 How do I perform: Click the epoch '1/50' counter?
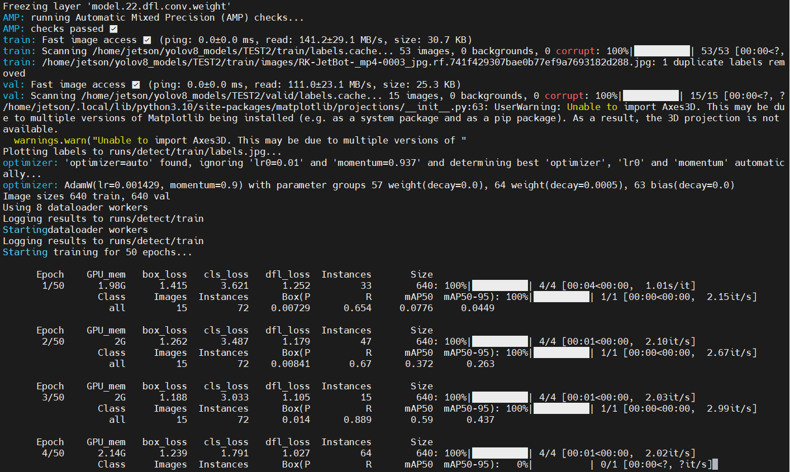53,286
